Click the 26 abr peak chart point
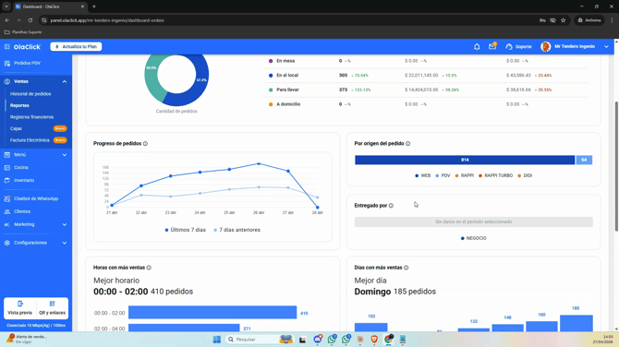Screen dimensions: 619x347 pyautogui.click(x=259, y=163)
